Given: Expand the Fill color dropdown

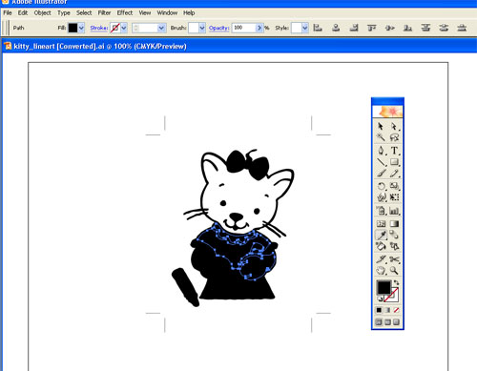Looking at the screenshot, I should click(x=81, y=28).
